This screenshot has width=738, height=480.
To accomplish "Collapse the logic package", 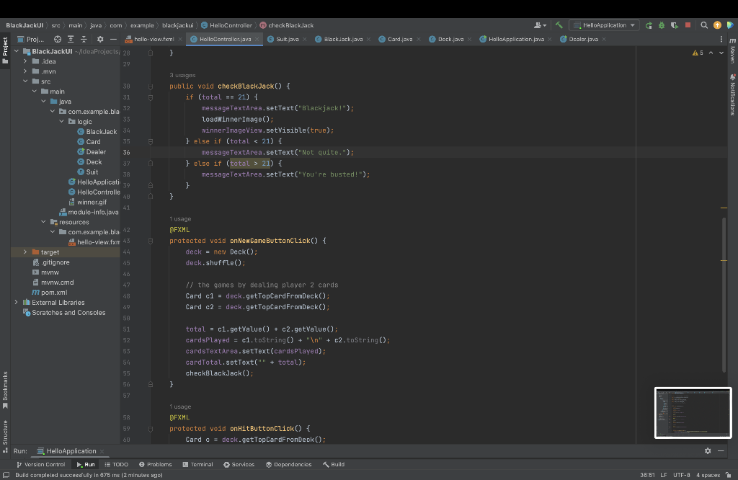I will tap(62, 121).
